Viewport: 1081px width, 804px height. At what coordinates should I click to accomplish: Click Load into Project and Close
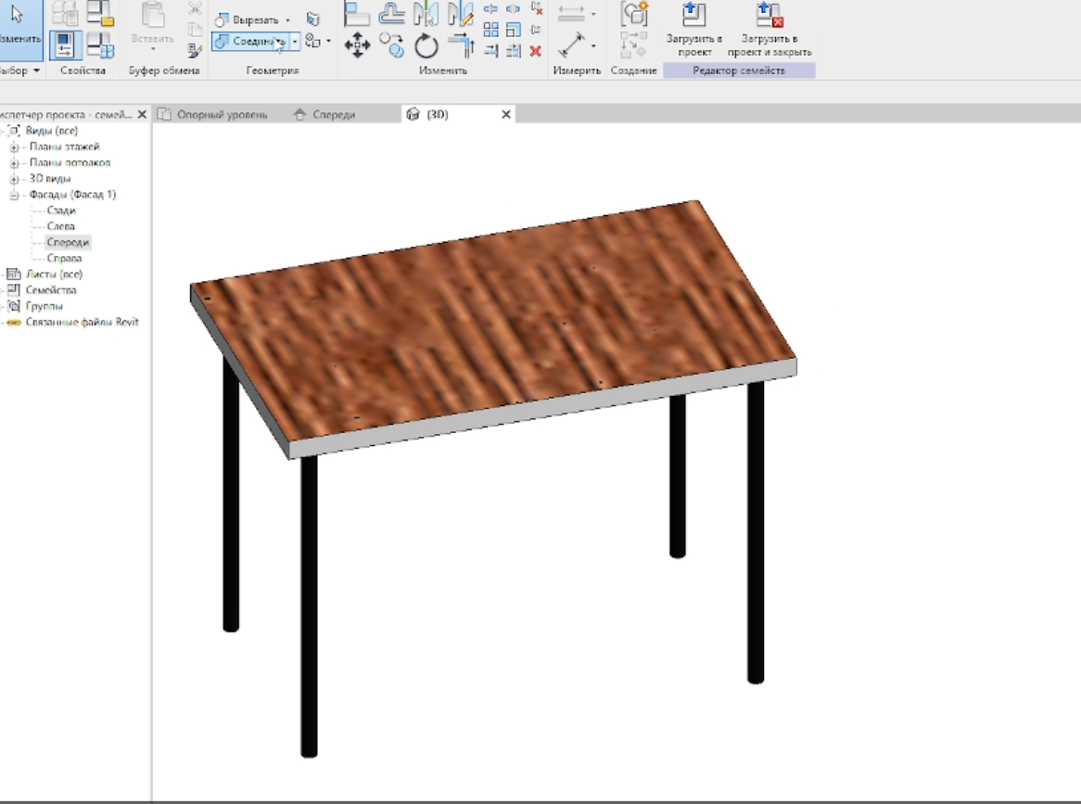click(x=769, y=31)
